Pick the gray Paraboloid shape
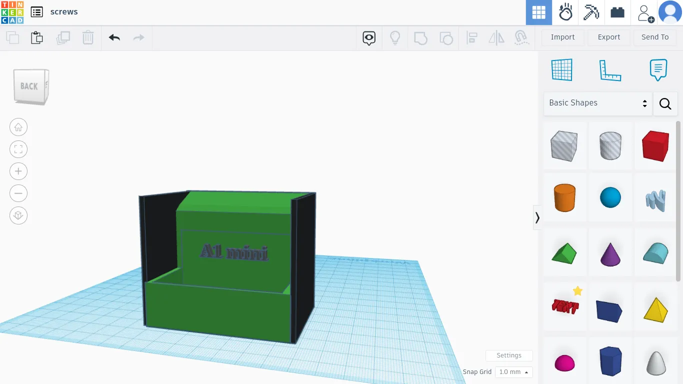This screenshot has width=683, height=384. click(x=655, y=362)
